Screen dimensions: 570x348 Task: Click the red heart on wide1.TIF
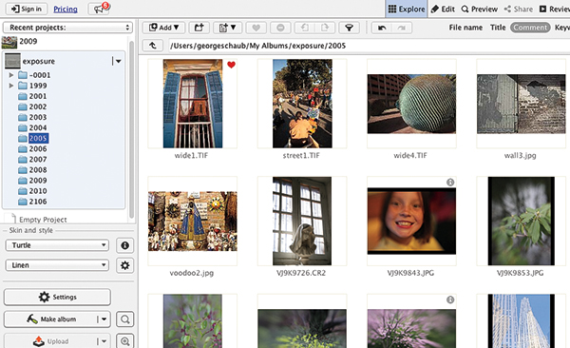point(231,65)
